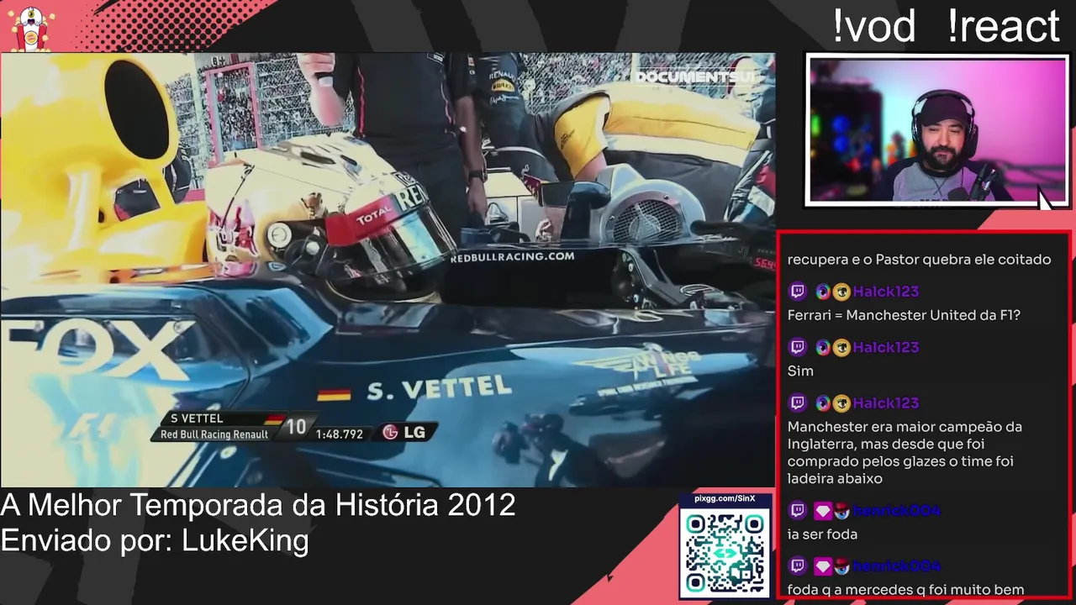Click German flag in the S VETTEL timing bar
The width and height of the screenshot is (1076, 605).
pos(275,418)
